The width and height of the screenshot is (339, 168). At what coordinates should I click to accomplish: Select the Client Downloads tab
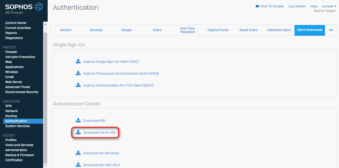(x=310, y=30)
